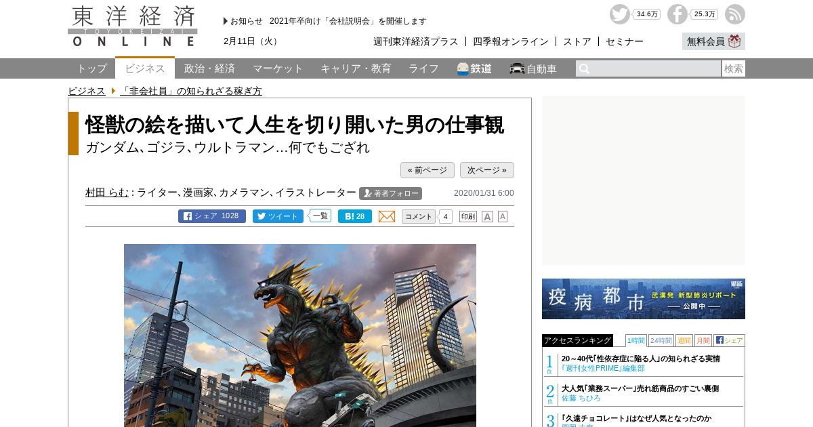813x427 pixels.
Task: Open the ストア link
Action: coord(577,41)
